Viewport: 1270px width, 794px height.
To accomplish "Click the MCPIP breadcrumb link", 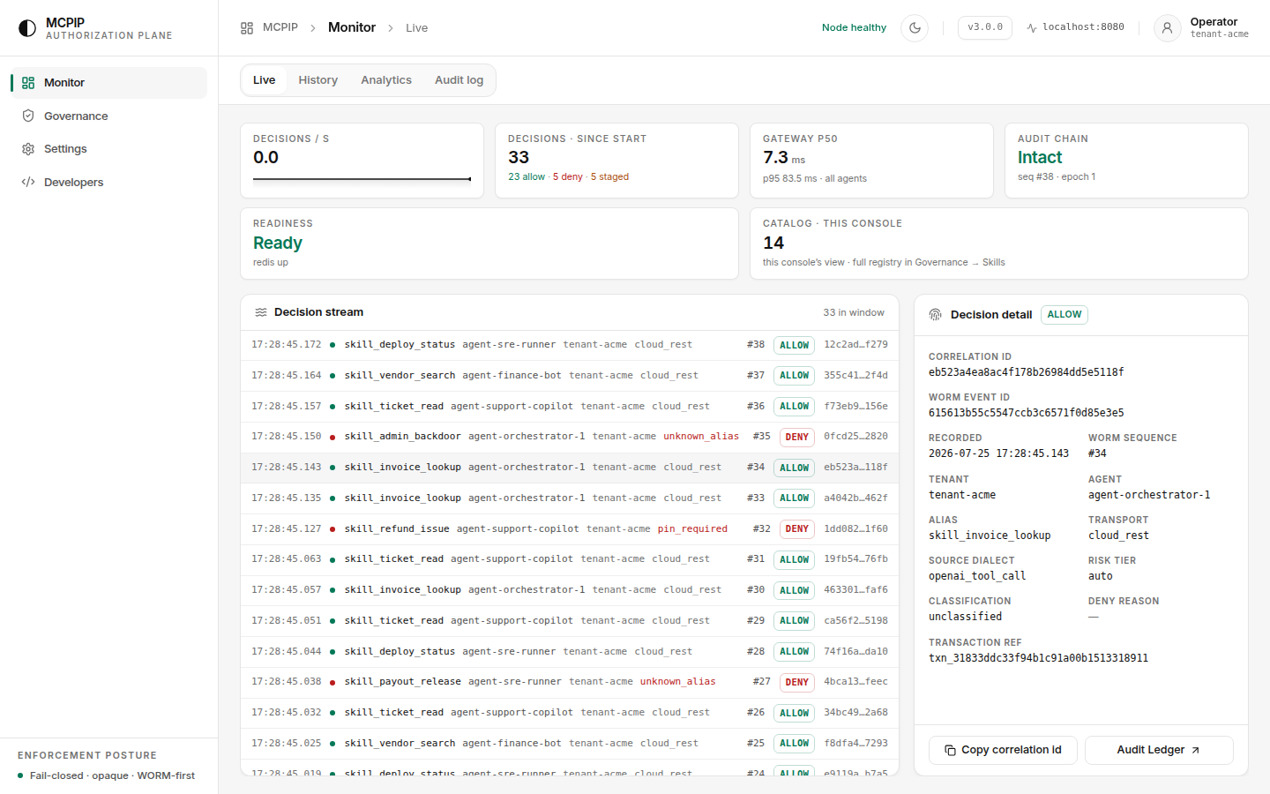I will pos(280,27).
